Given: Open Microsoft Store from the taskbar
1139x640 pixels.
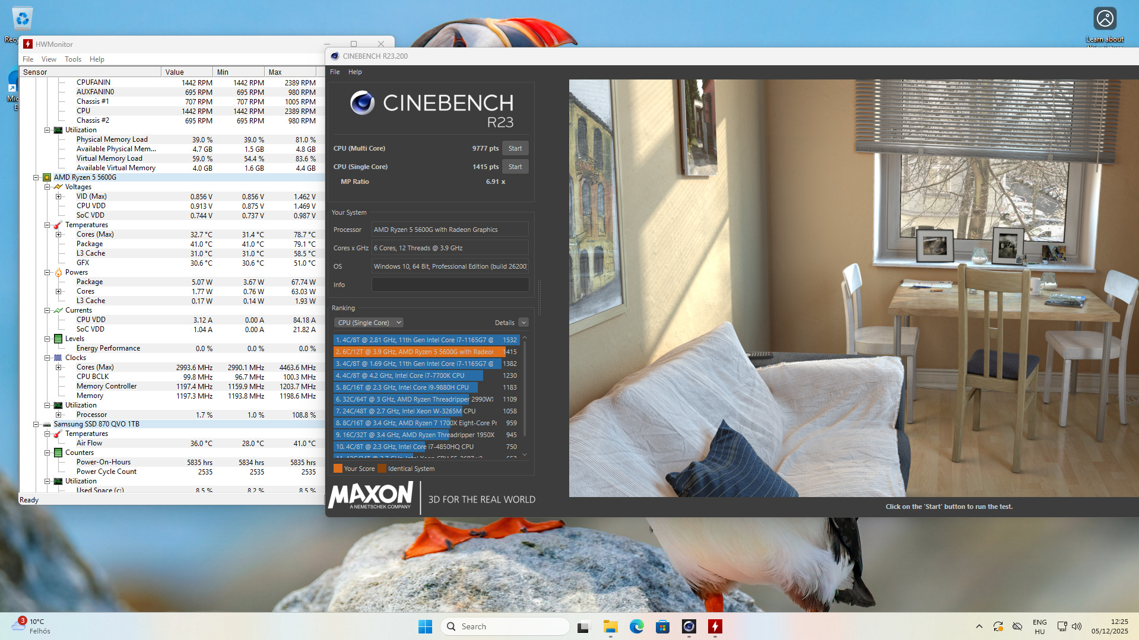Looking at the screenshot, I should [x=662, y=626].
